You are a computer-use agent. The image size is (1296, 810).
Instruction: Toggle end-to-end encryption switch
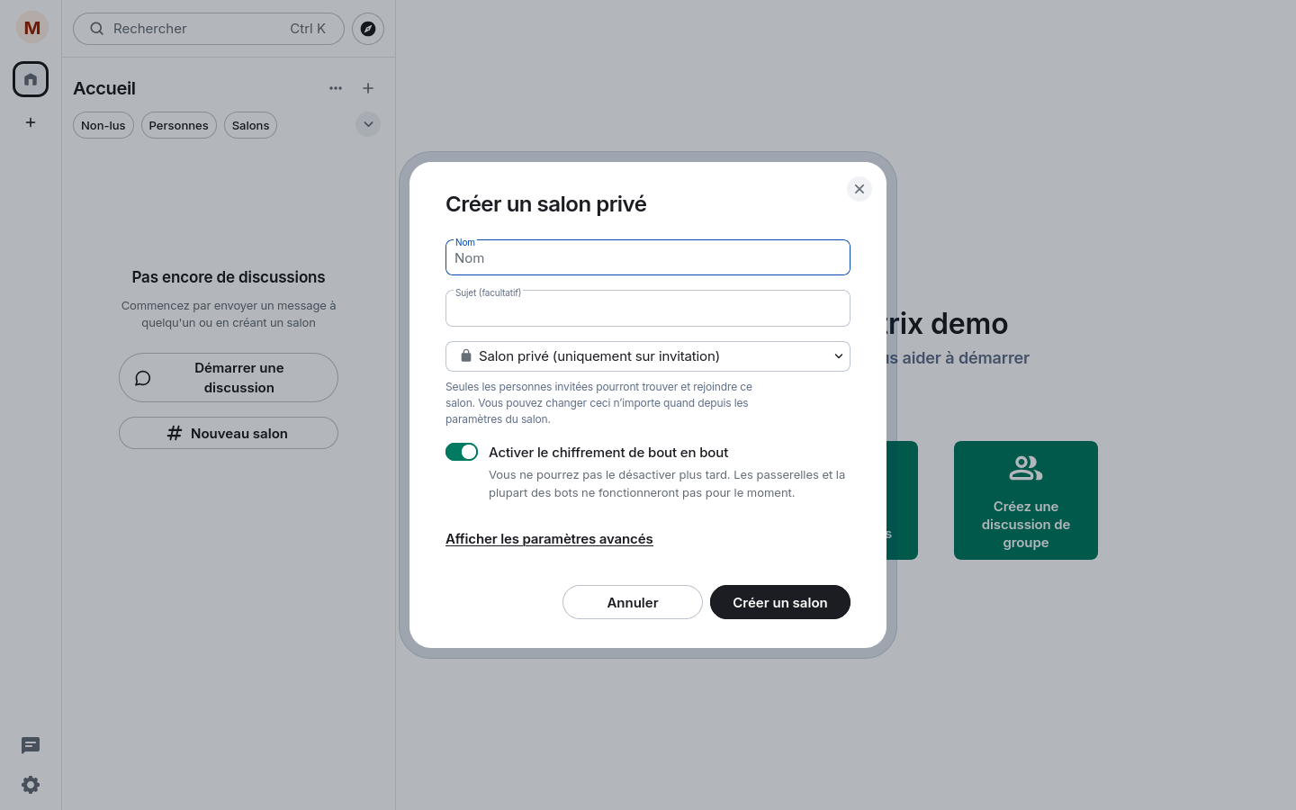click(462, 452)
